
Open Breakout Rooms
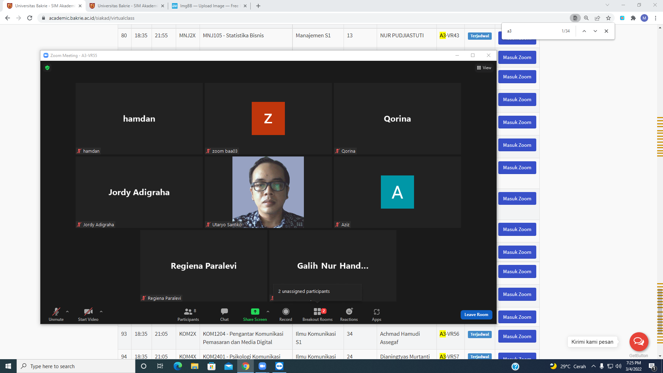[x=317, y=314]
